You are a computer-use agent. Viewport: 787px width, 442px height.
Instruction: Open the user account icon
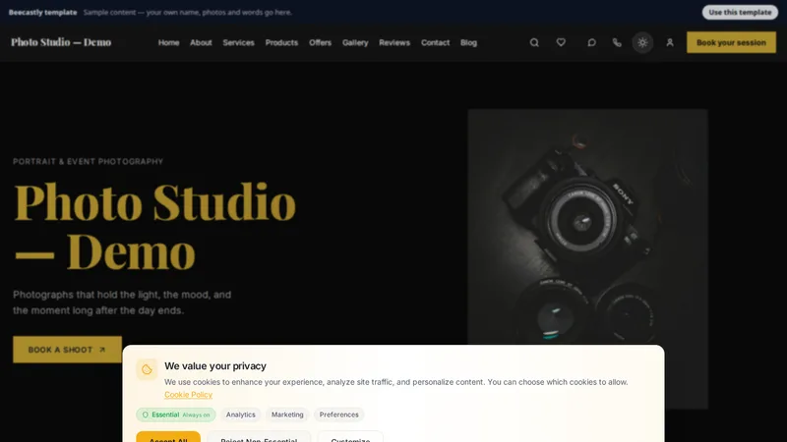pyautogui.click(x=670, y=42)
